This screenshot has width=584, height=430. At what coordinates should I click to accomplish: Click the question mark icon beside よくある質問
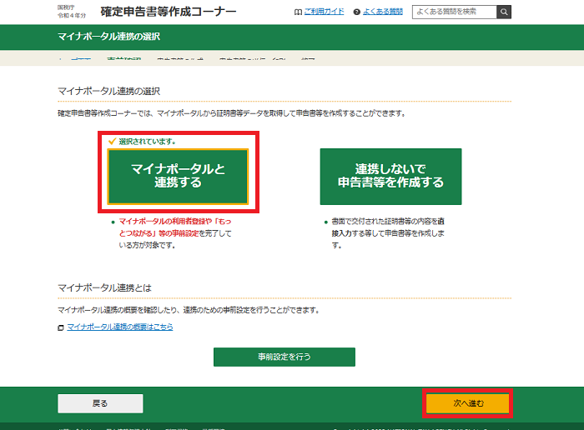click(x=357, y=12)
